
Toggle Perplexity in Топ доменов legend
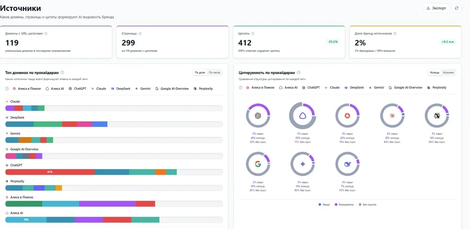click(203, 89)
